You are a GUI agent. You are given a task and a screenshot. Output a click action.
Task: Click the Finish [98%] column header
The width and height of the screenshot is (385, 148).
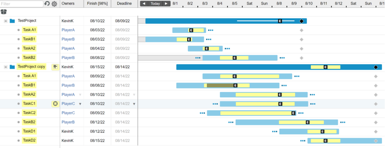pyautogui.click(x=97, y=4)
